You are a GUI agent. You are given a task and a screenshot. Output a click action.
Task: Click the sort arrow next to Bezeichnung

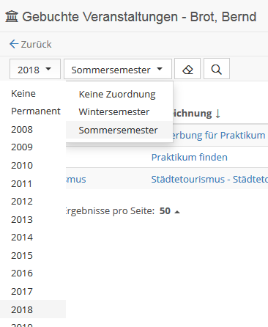point(218,114)
